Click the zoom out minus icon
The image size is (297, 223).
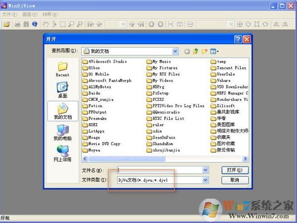190,24
